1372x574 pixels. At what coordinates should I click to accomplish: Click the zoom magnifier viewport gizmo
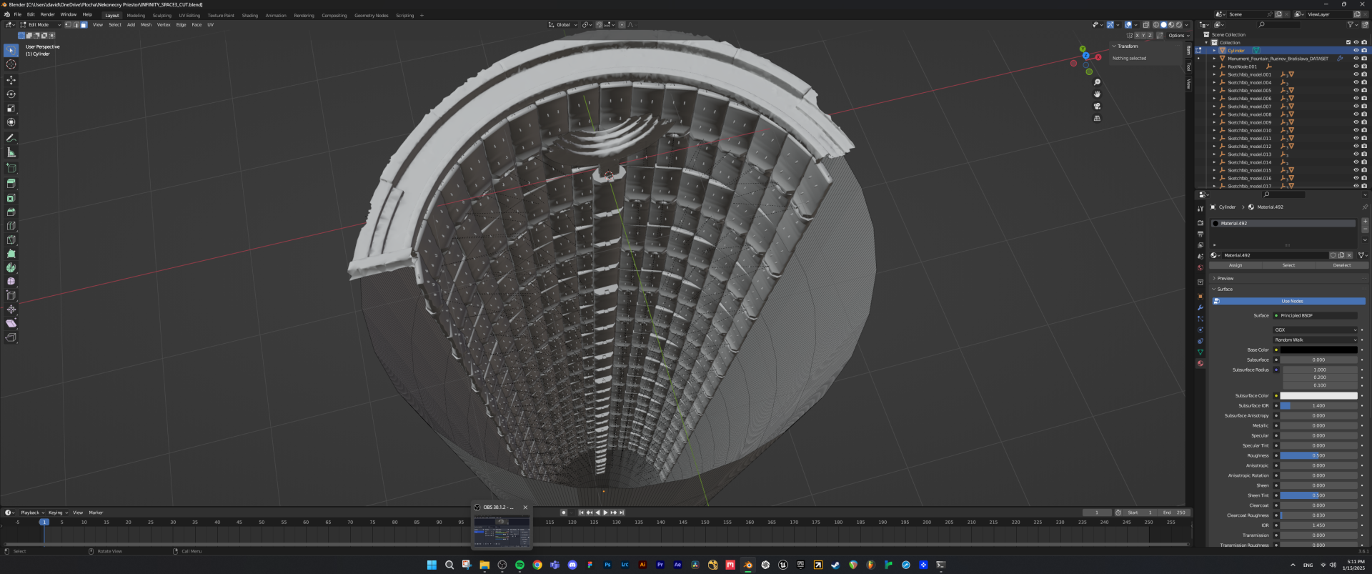(1097, 82)
